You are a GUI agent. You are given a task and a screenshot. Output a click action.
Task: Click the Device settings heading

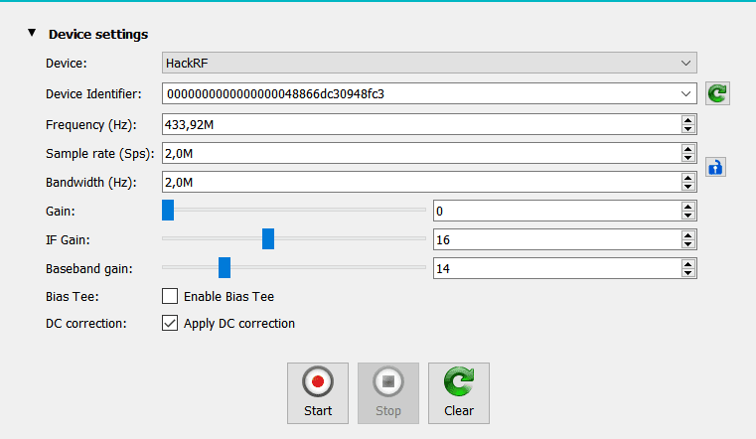98,34
